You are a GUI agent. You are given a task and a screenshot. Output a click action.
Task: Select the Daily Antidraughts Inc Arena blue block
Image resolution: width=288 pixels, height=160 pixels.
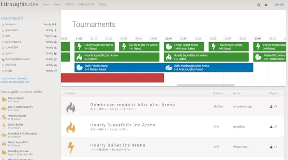point(209,68)
